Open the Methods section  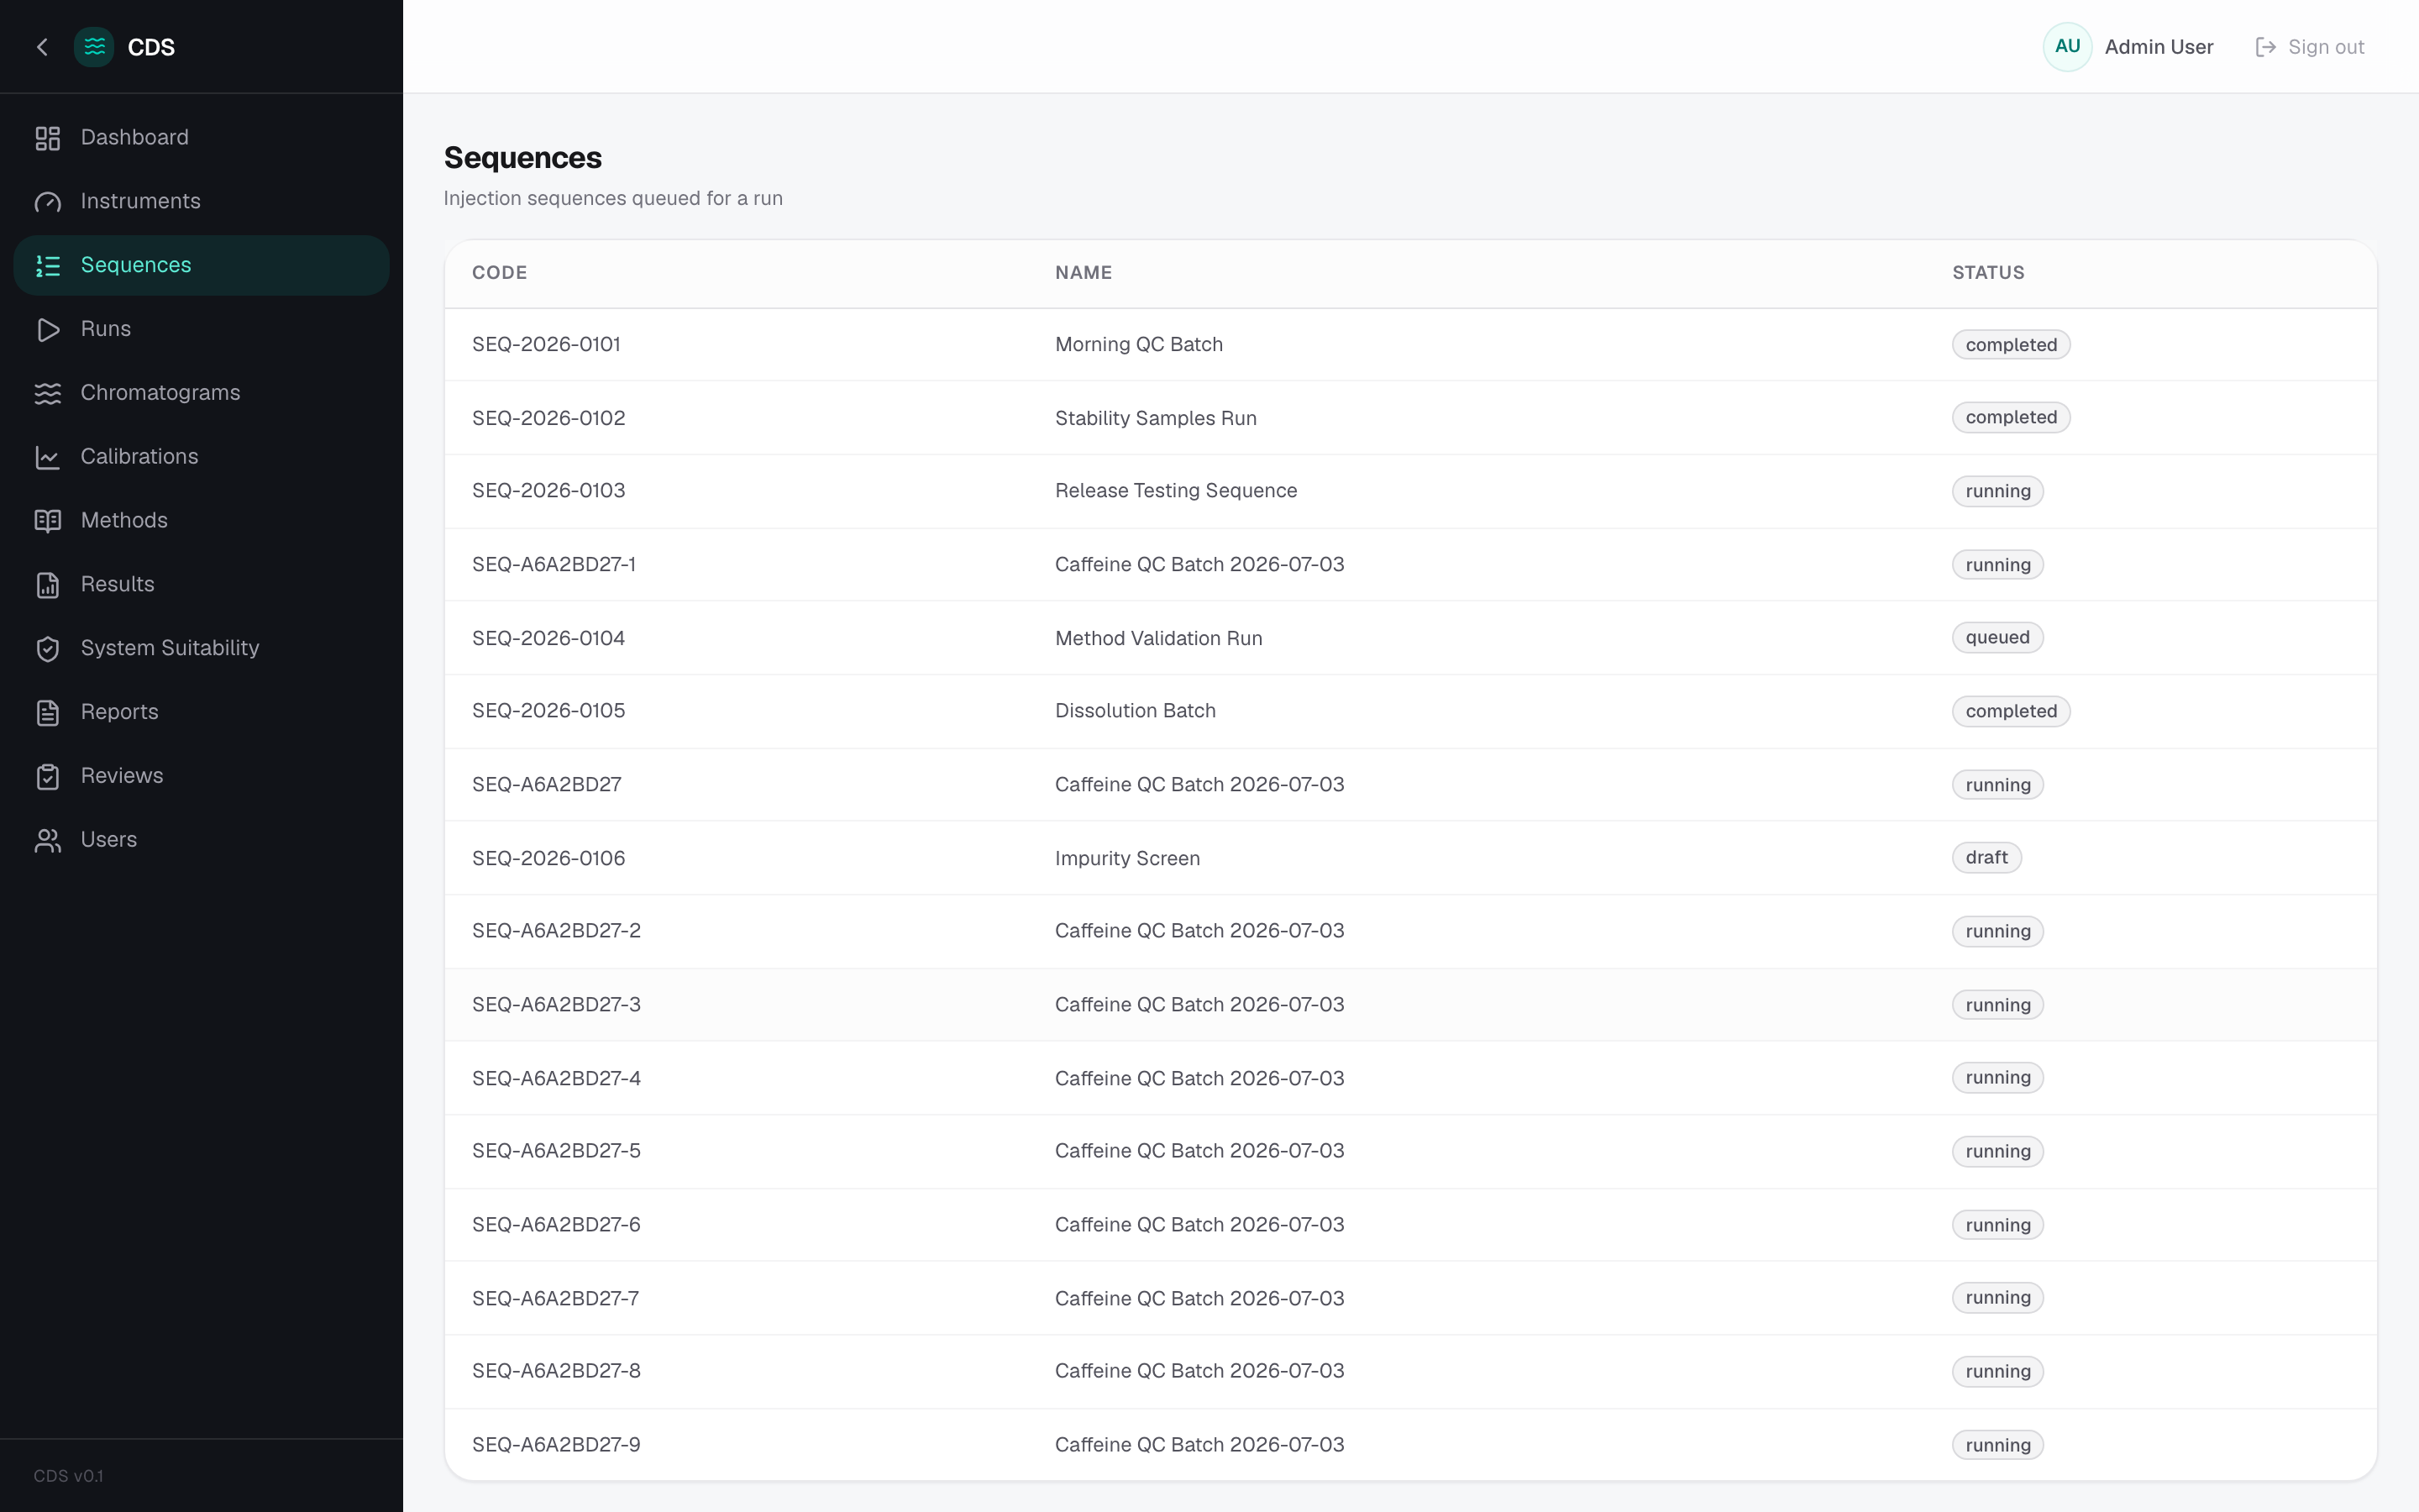click(x=201, y=521)
